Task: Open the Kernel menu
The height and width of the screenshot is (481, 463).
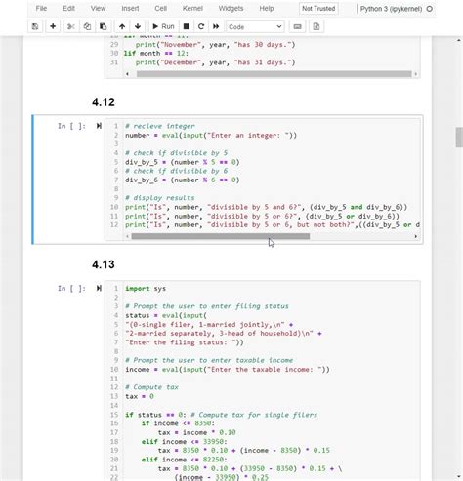Action: tap(192, 9)
